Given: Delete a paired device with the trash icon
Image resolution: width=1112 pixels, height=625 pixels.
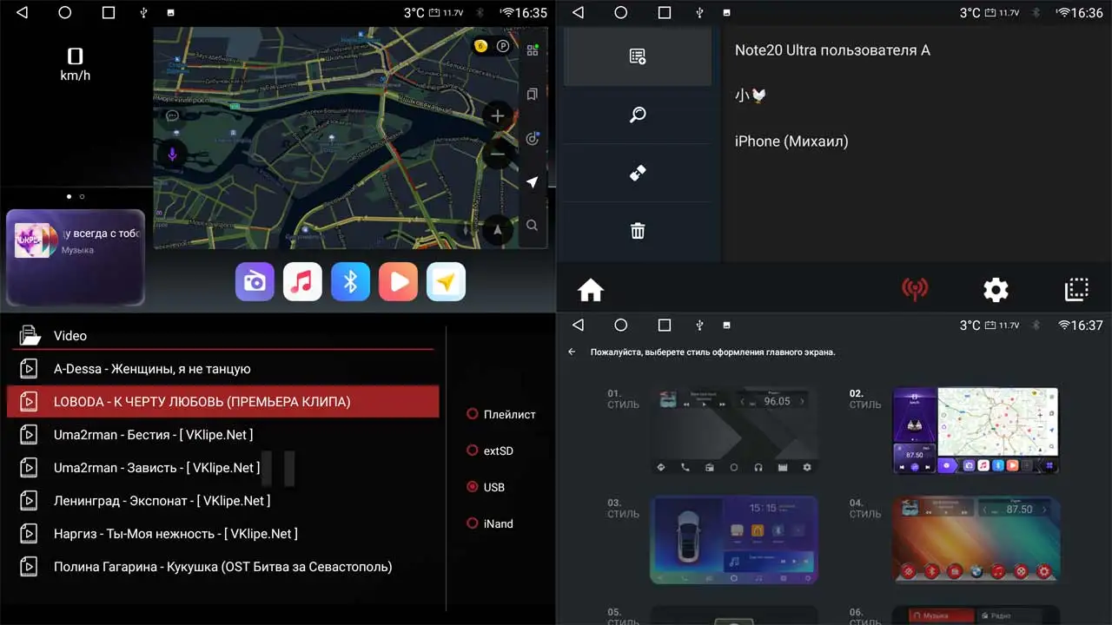Looking at the screenshot, I should tap(637, 231).
